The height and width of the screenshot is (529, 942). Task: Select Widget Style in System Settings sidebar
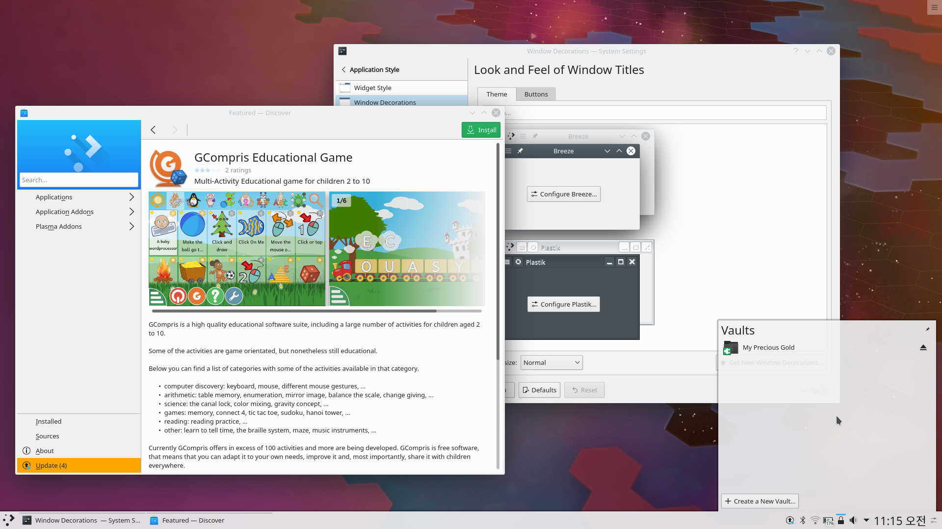401,88
